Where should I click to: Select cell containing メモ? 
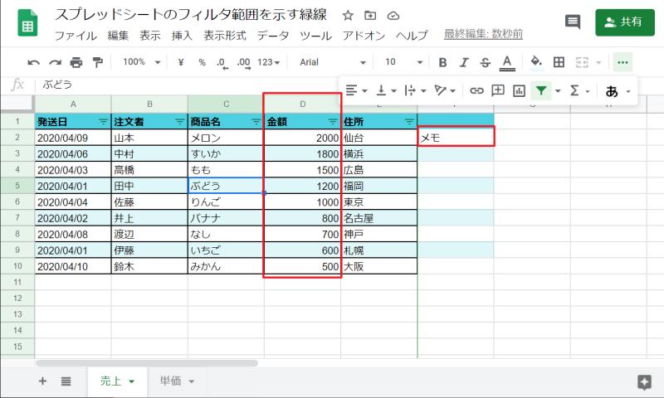point(456,138)
